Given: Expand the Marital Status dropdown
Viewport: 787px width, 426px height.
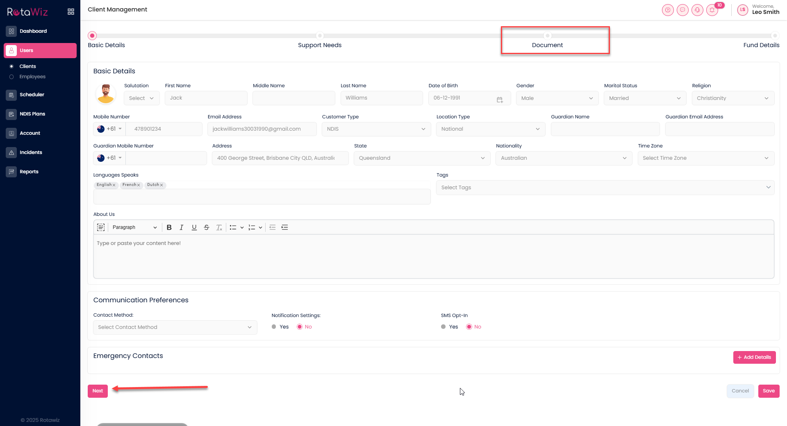Looking at the screenshot, I should click(644, 98).
